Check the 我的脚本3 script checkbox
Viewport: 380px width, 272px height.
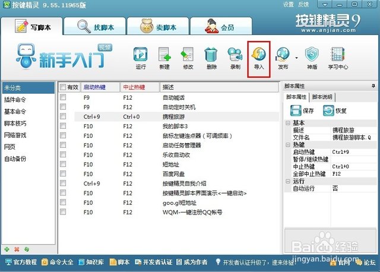click(x=63, y=126)
